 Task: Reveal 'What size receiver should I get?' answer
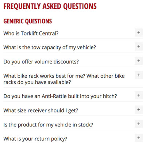coord(41,110)
